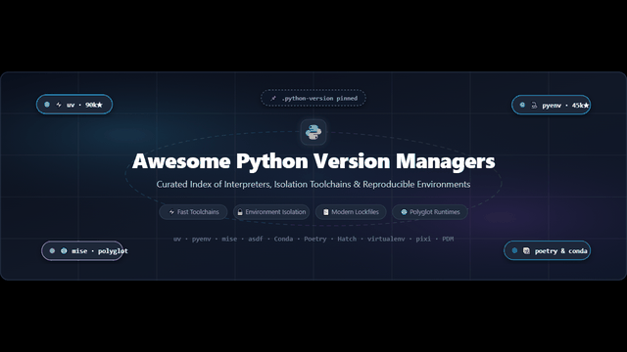Click 'PDM' in the tool name list
Image resolution: width=627 pixels, height=352 pixels.
[448, 239]
